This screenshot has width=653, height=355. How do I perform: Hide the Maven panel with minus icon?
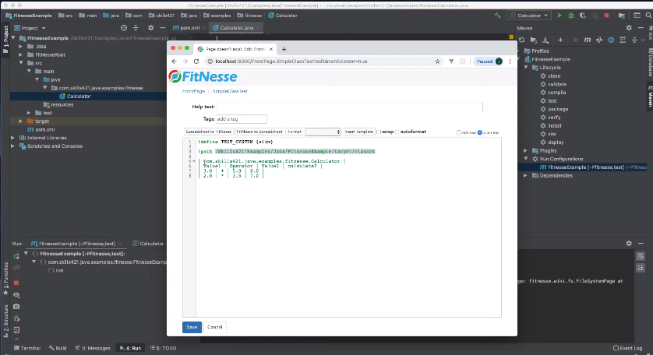coord(641,28)
